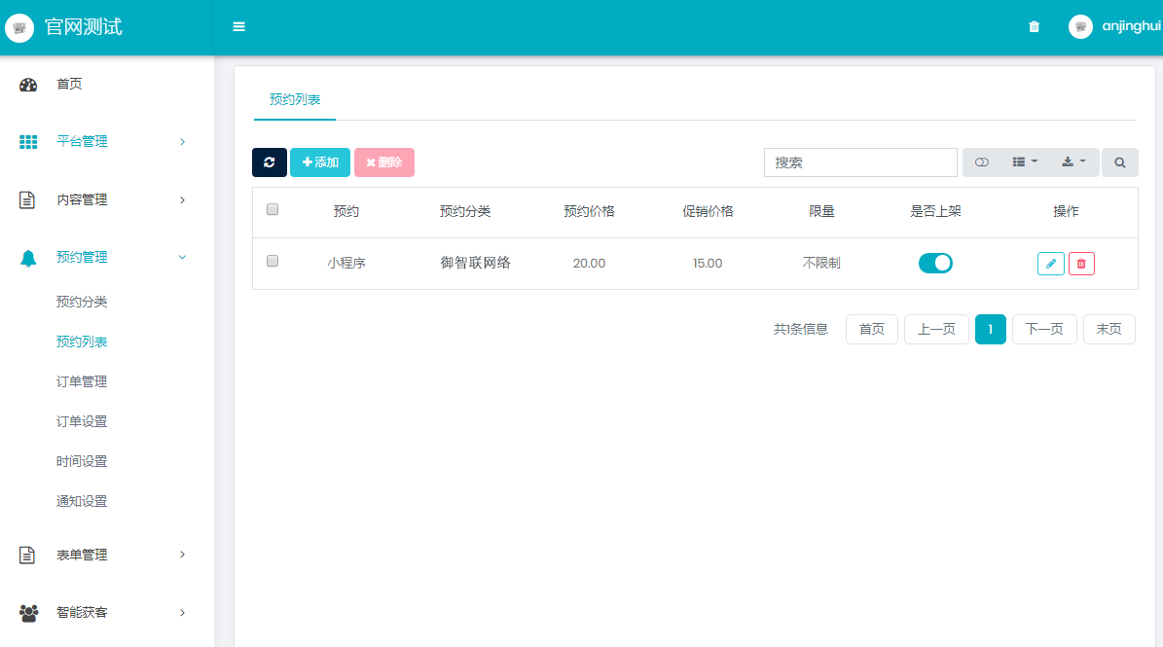Toggle the 是否上架 switch off

[935, 263]
